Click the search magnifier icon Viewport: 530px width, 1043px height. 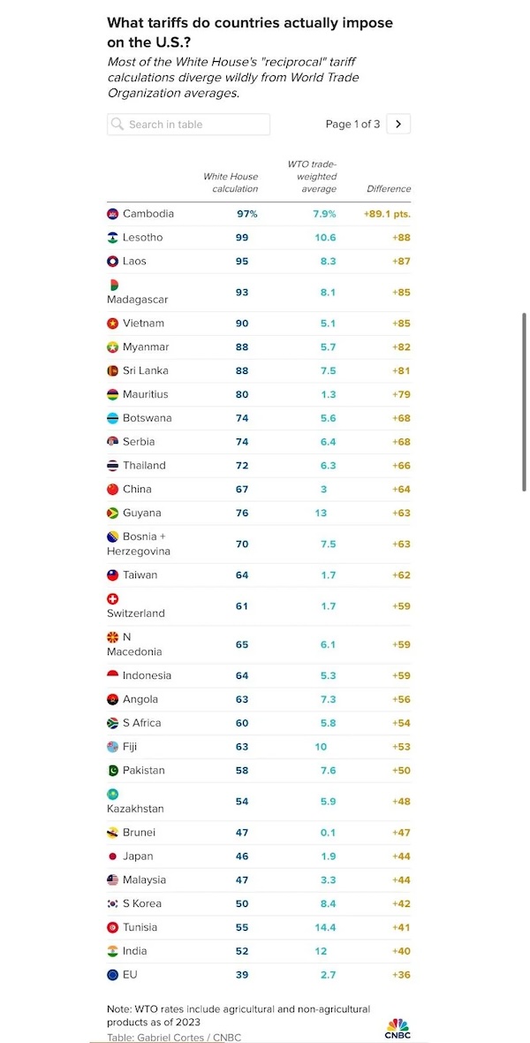coord(117,125)
